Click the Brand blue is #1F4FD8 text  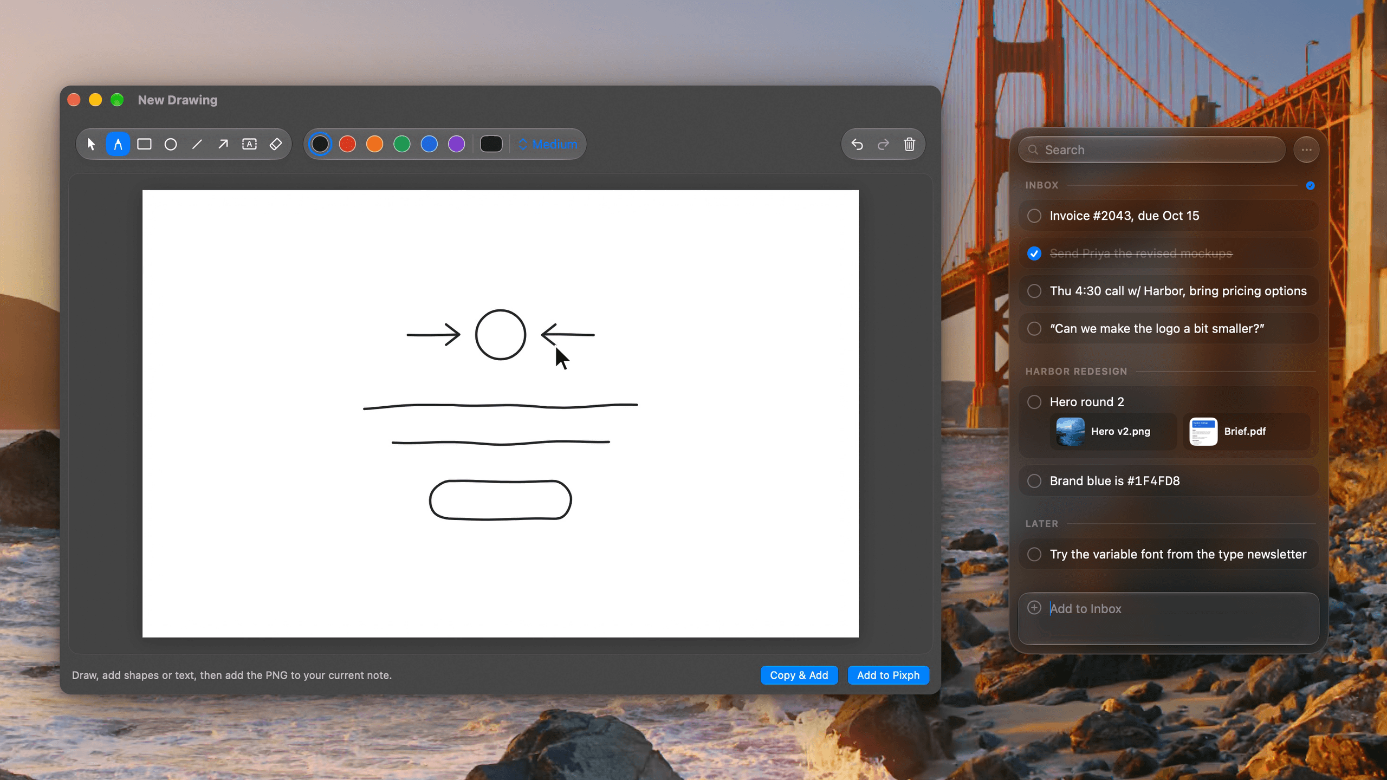(1114, 481)
